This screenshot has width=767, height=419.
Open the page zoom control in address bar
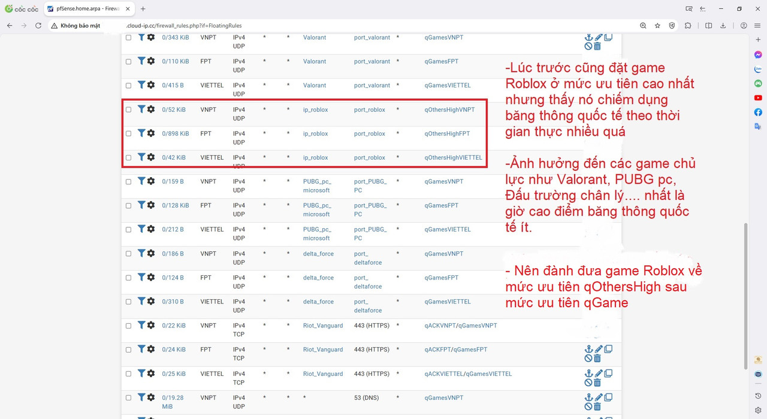(643, 26)
